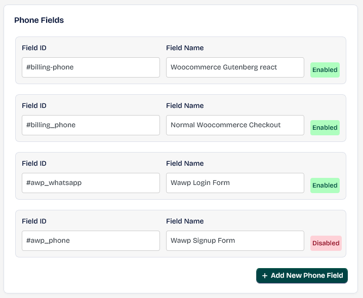
Task: Toggle Enabled badge for Woocommerce Gutenberg react
Action: (x=325, y=70)
